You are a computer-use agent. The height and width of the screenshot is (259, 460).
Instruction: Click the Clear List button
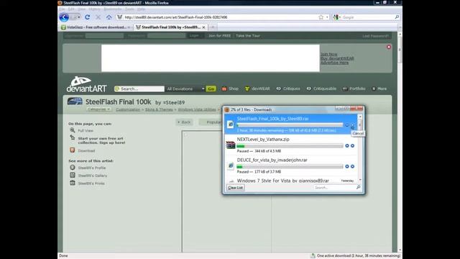pyautogui.click(x=235, y=188)
